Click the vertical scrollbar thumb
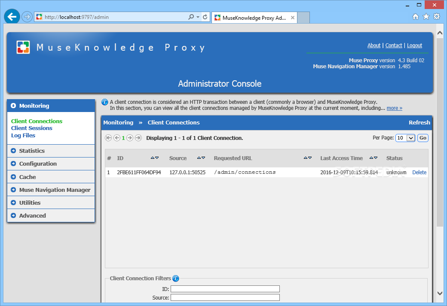Image resolution: width=447 pixels, height=306 pixels. click(x=440, y=132)
